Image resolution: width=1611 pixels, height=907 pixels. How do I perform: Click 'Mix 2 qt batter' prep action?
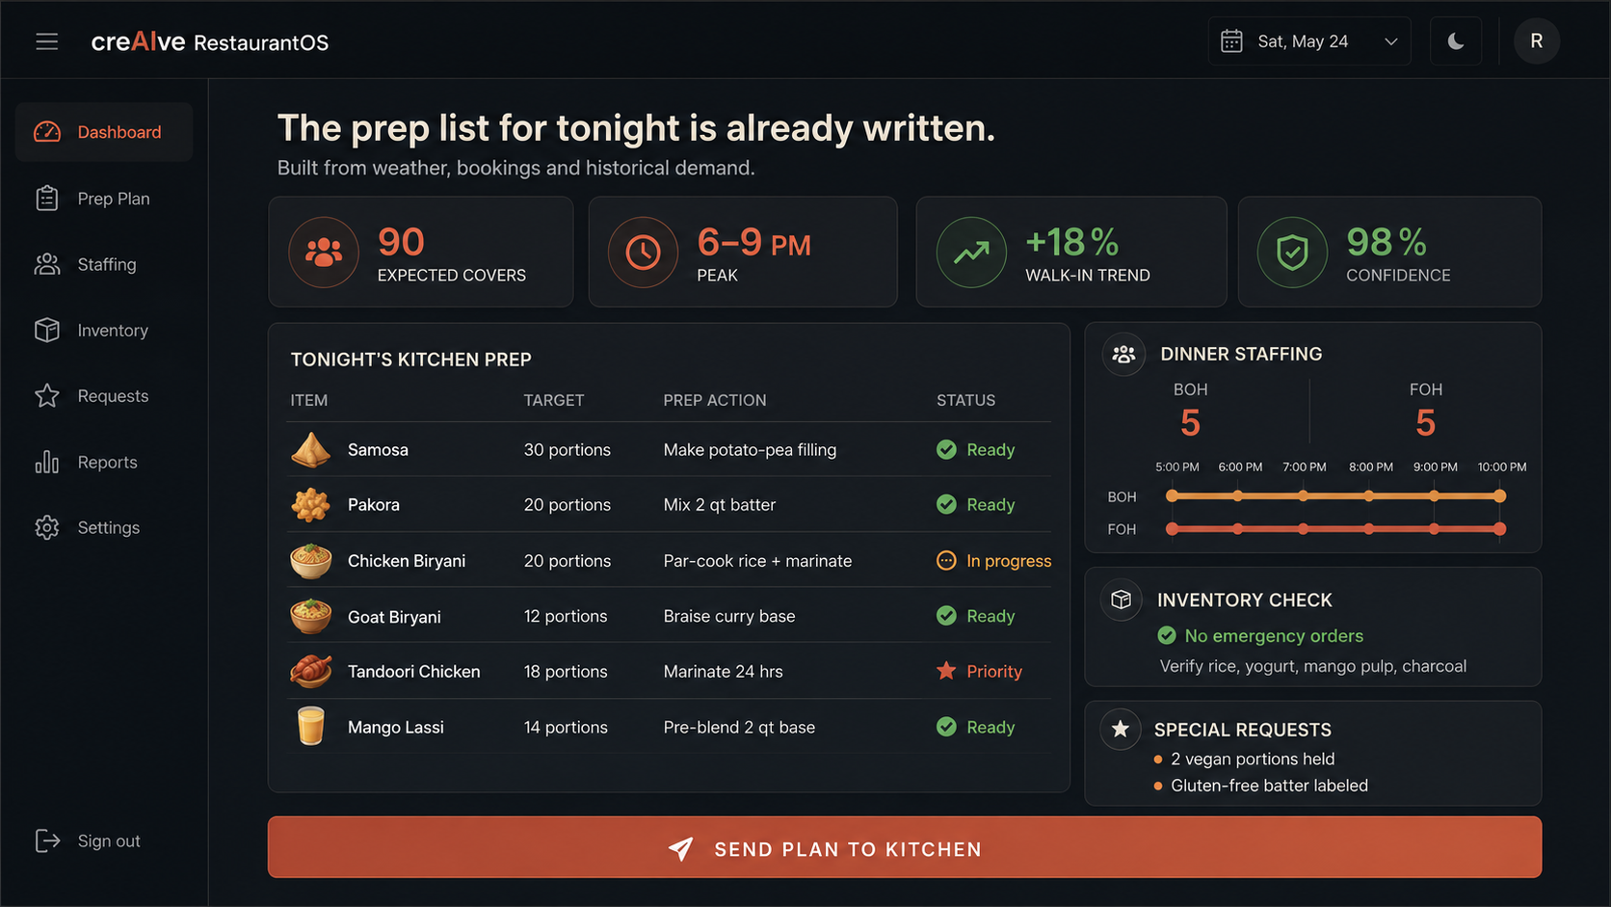coord(720,505)
